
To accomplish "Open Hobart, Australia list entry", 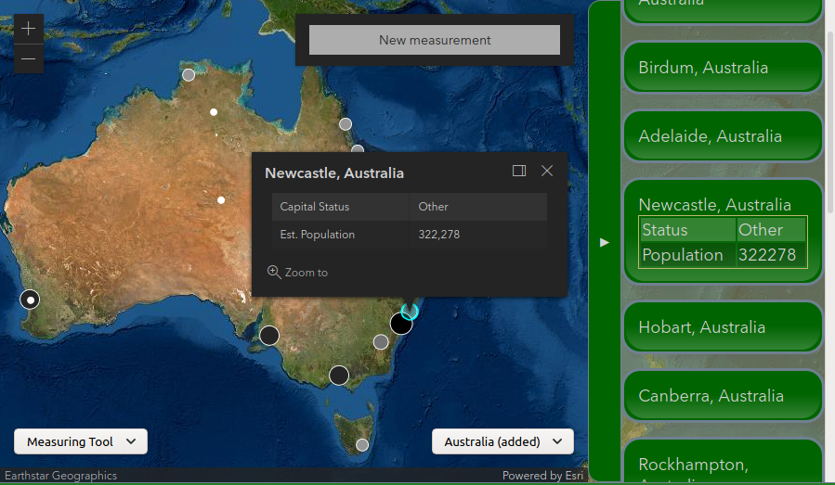I will click(x=723, y=327).
